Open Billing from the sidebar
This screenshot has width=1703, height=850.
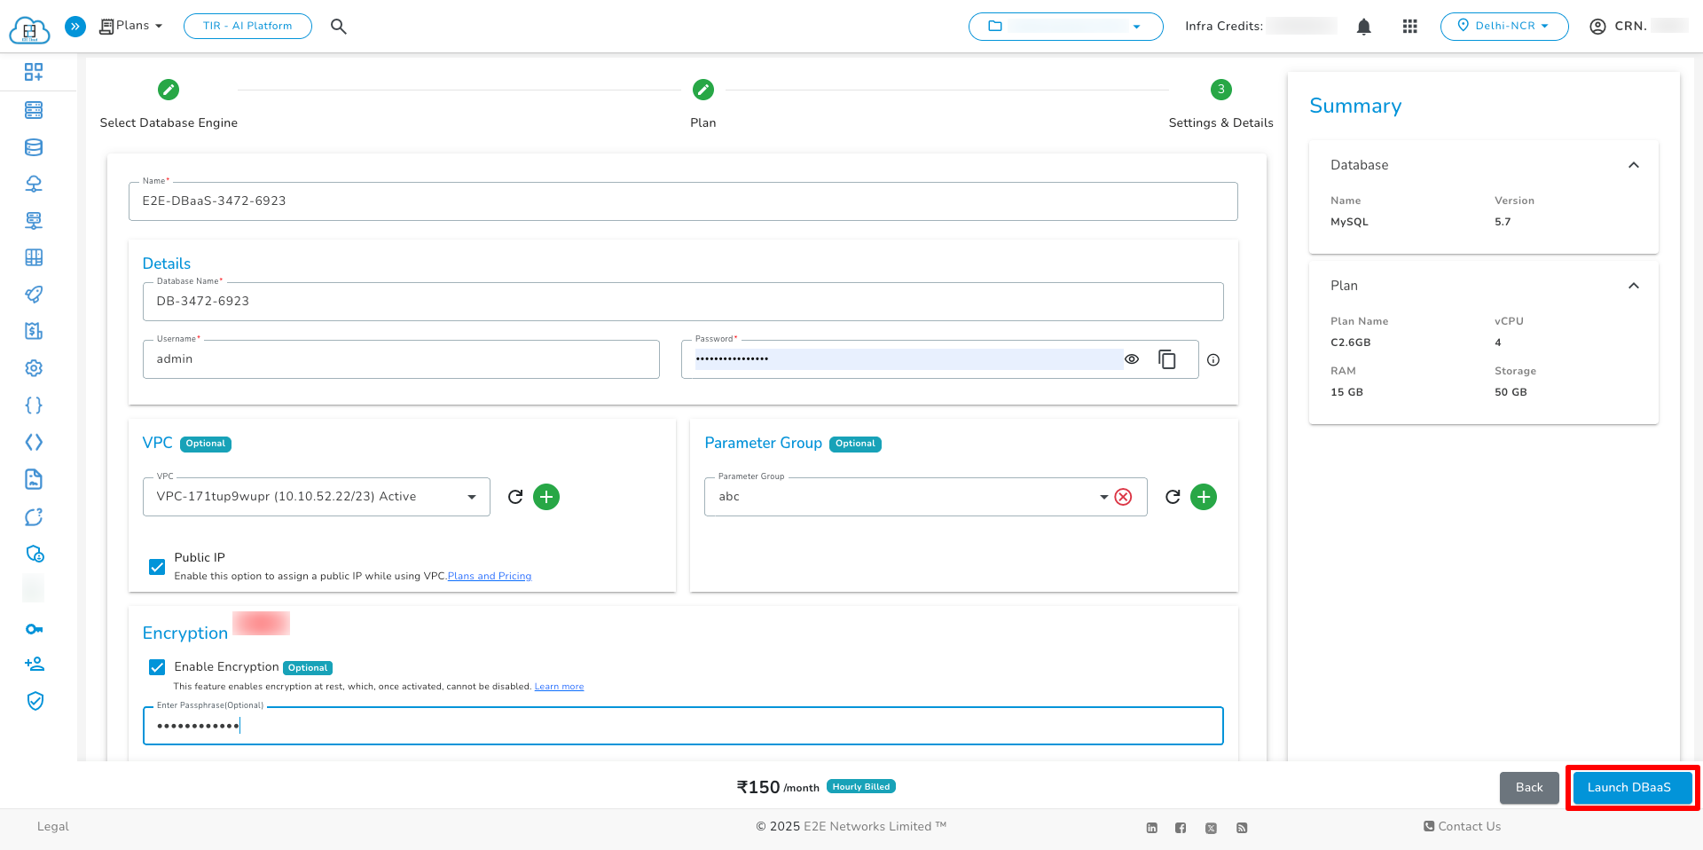[x=34, y=331]
